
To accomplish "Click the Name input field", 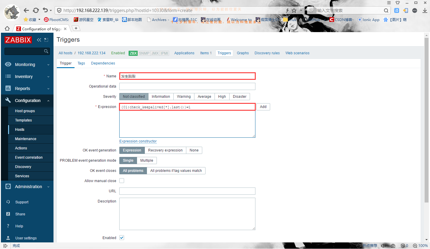I will (x=187, y=76).
